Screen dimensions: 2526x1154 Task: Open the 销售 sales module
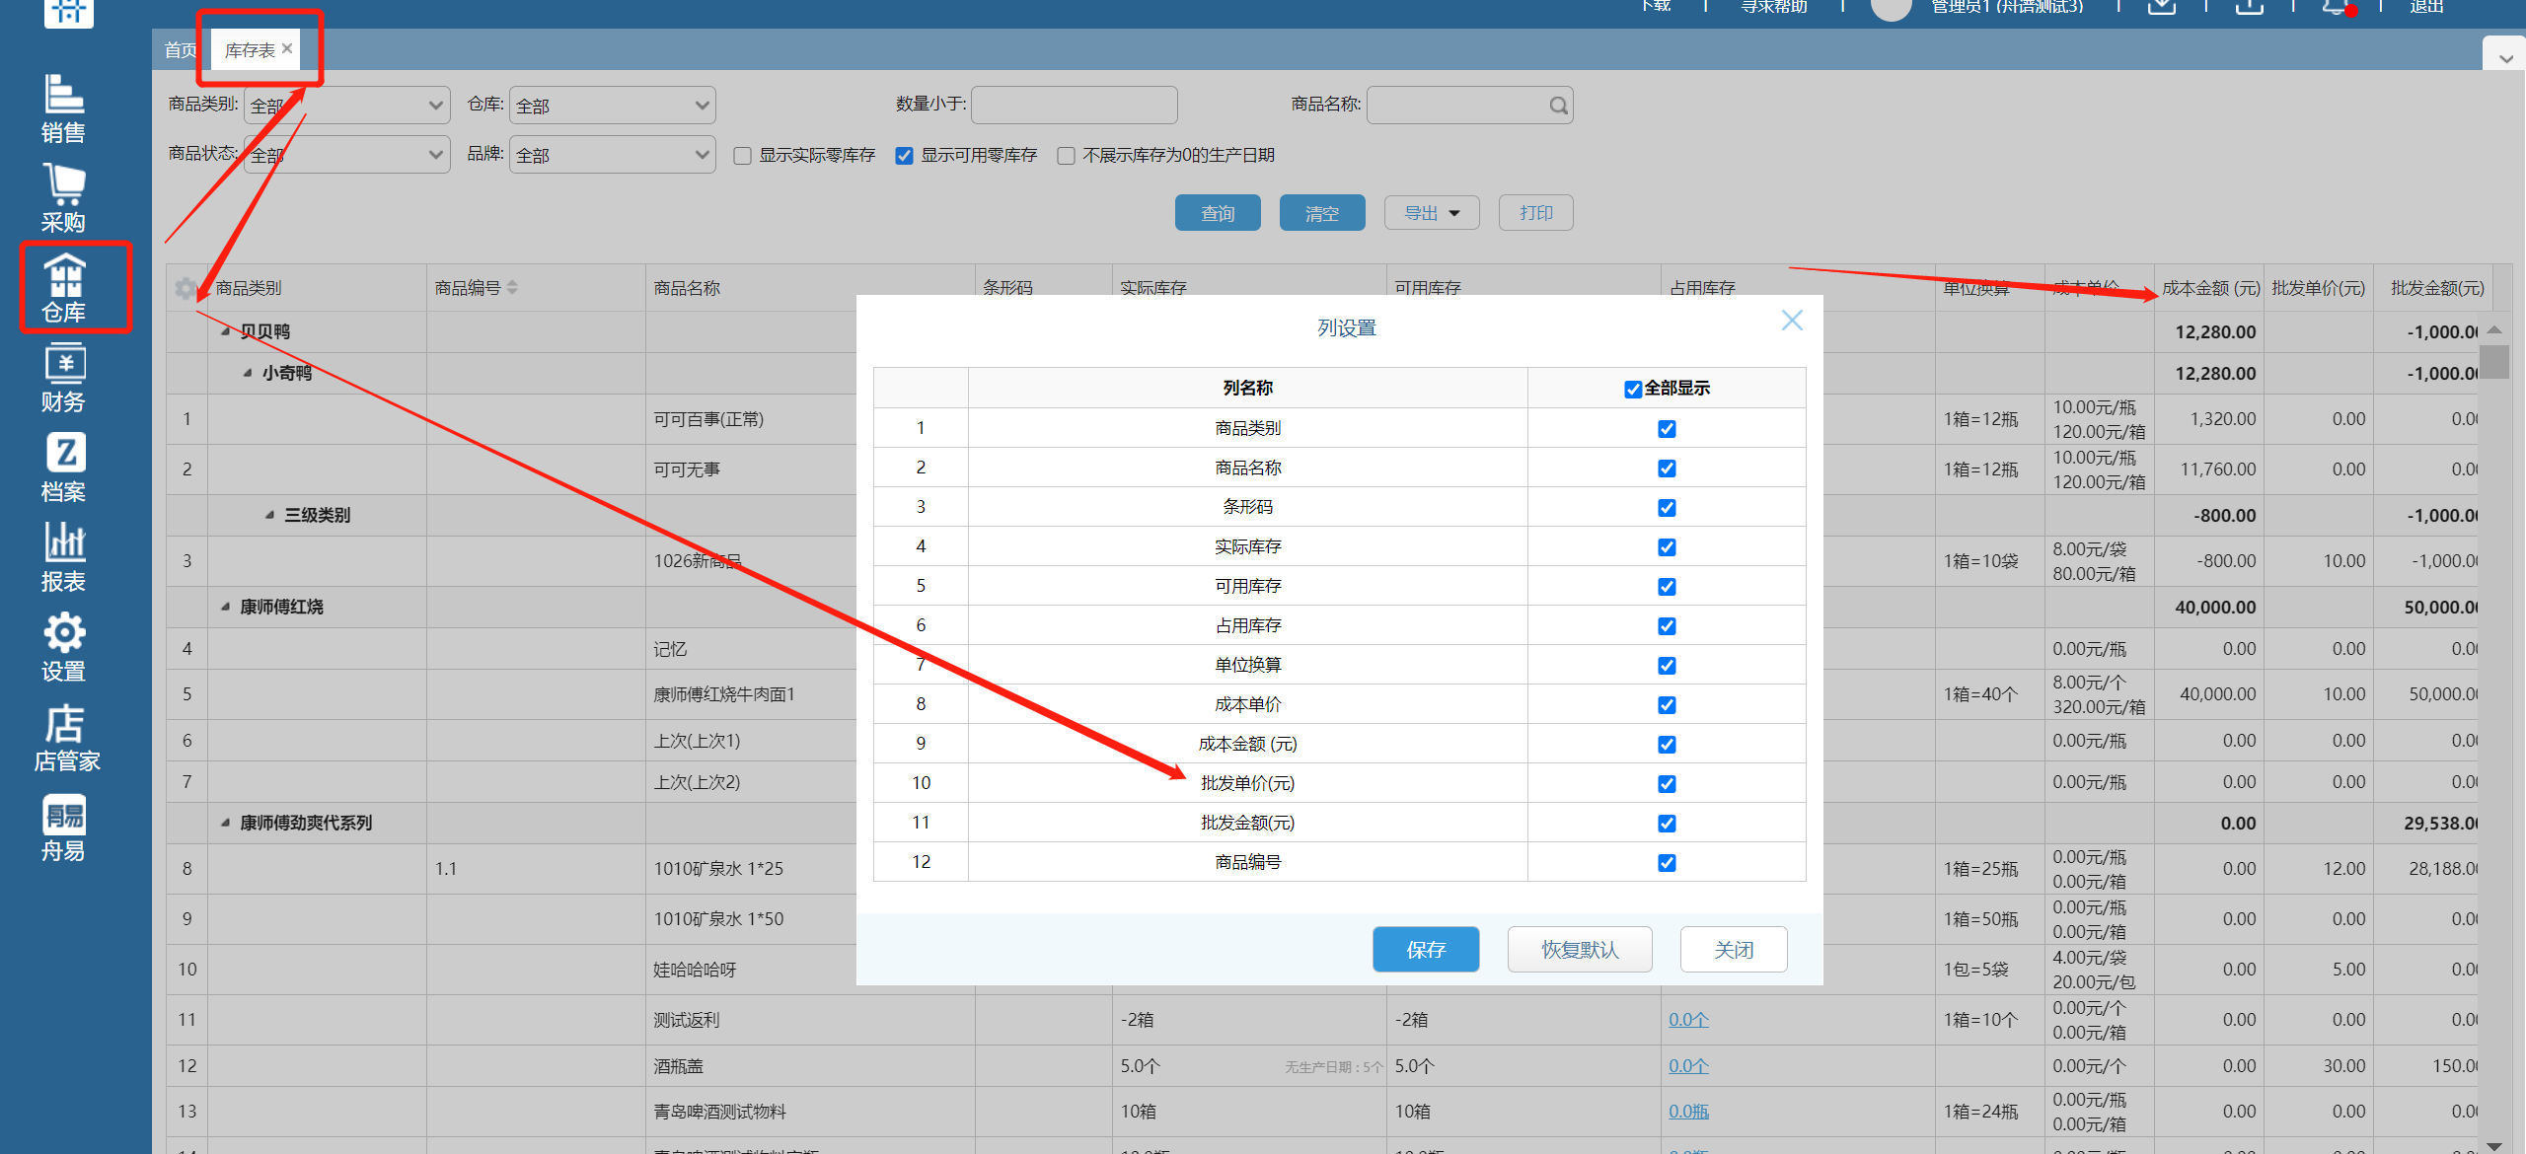point(64,108)
